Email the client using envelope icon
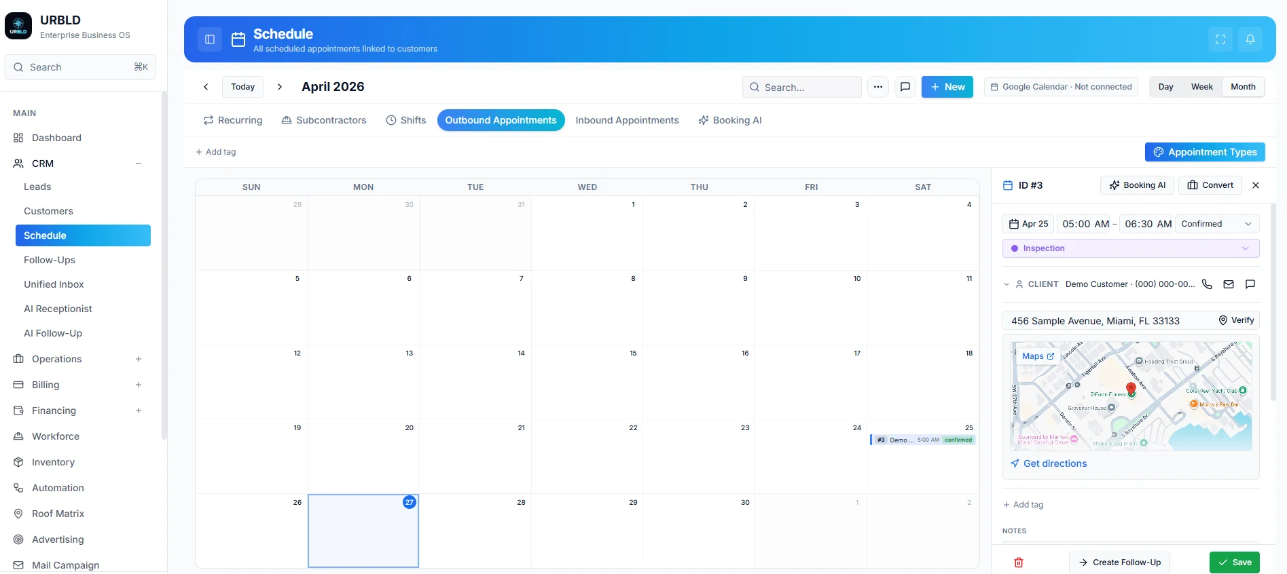This screenshot has height=574, width=1287. click(x=1229, y=284)
